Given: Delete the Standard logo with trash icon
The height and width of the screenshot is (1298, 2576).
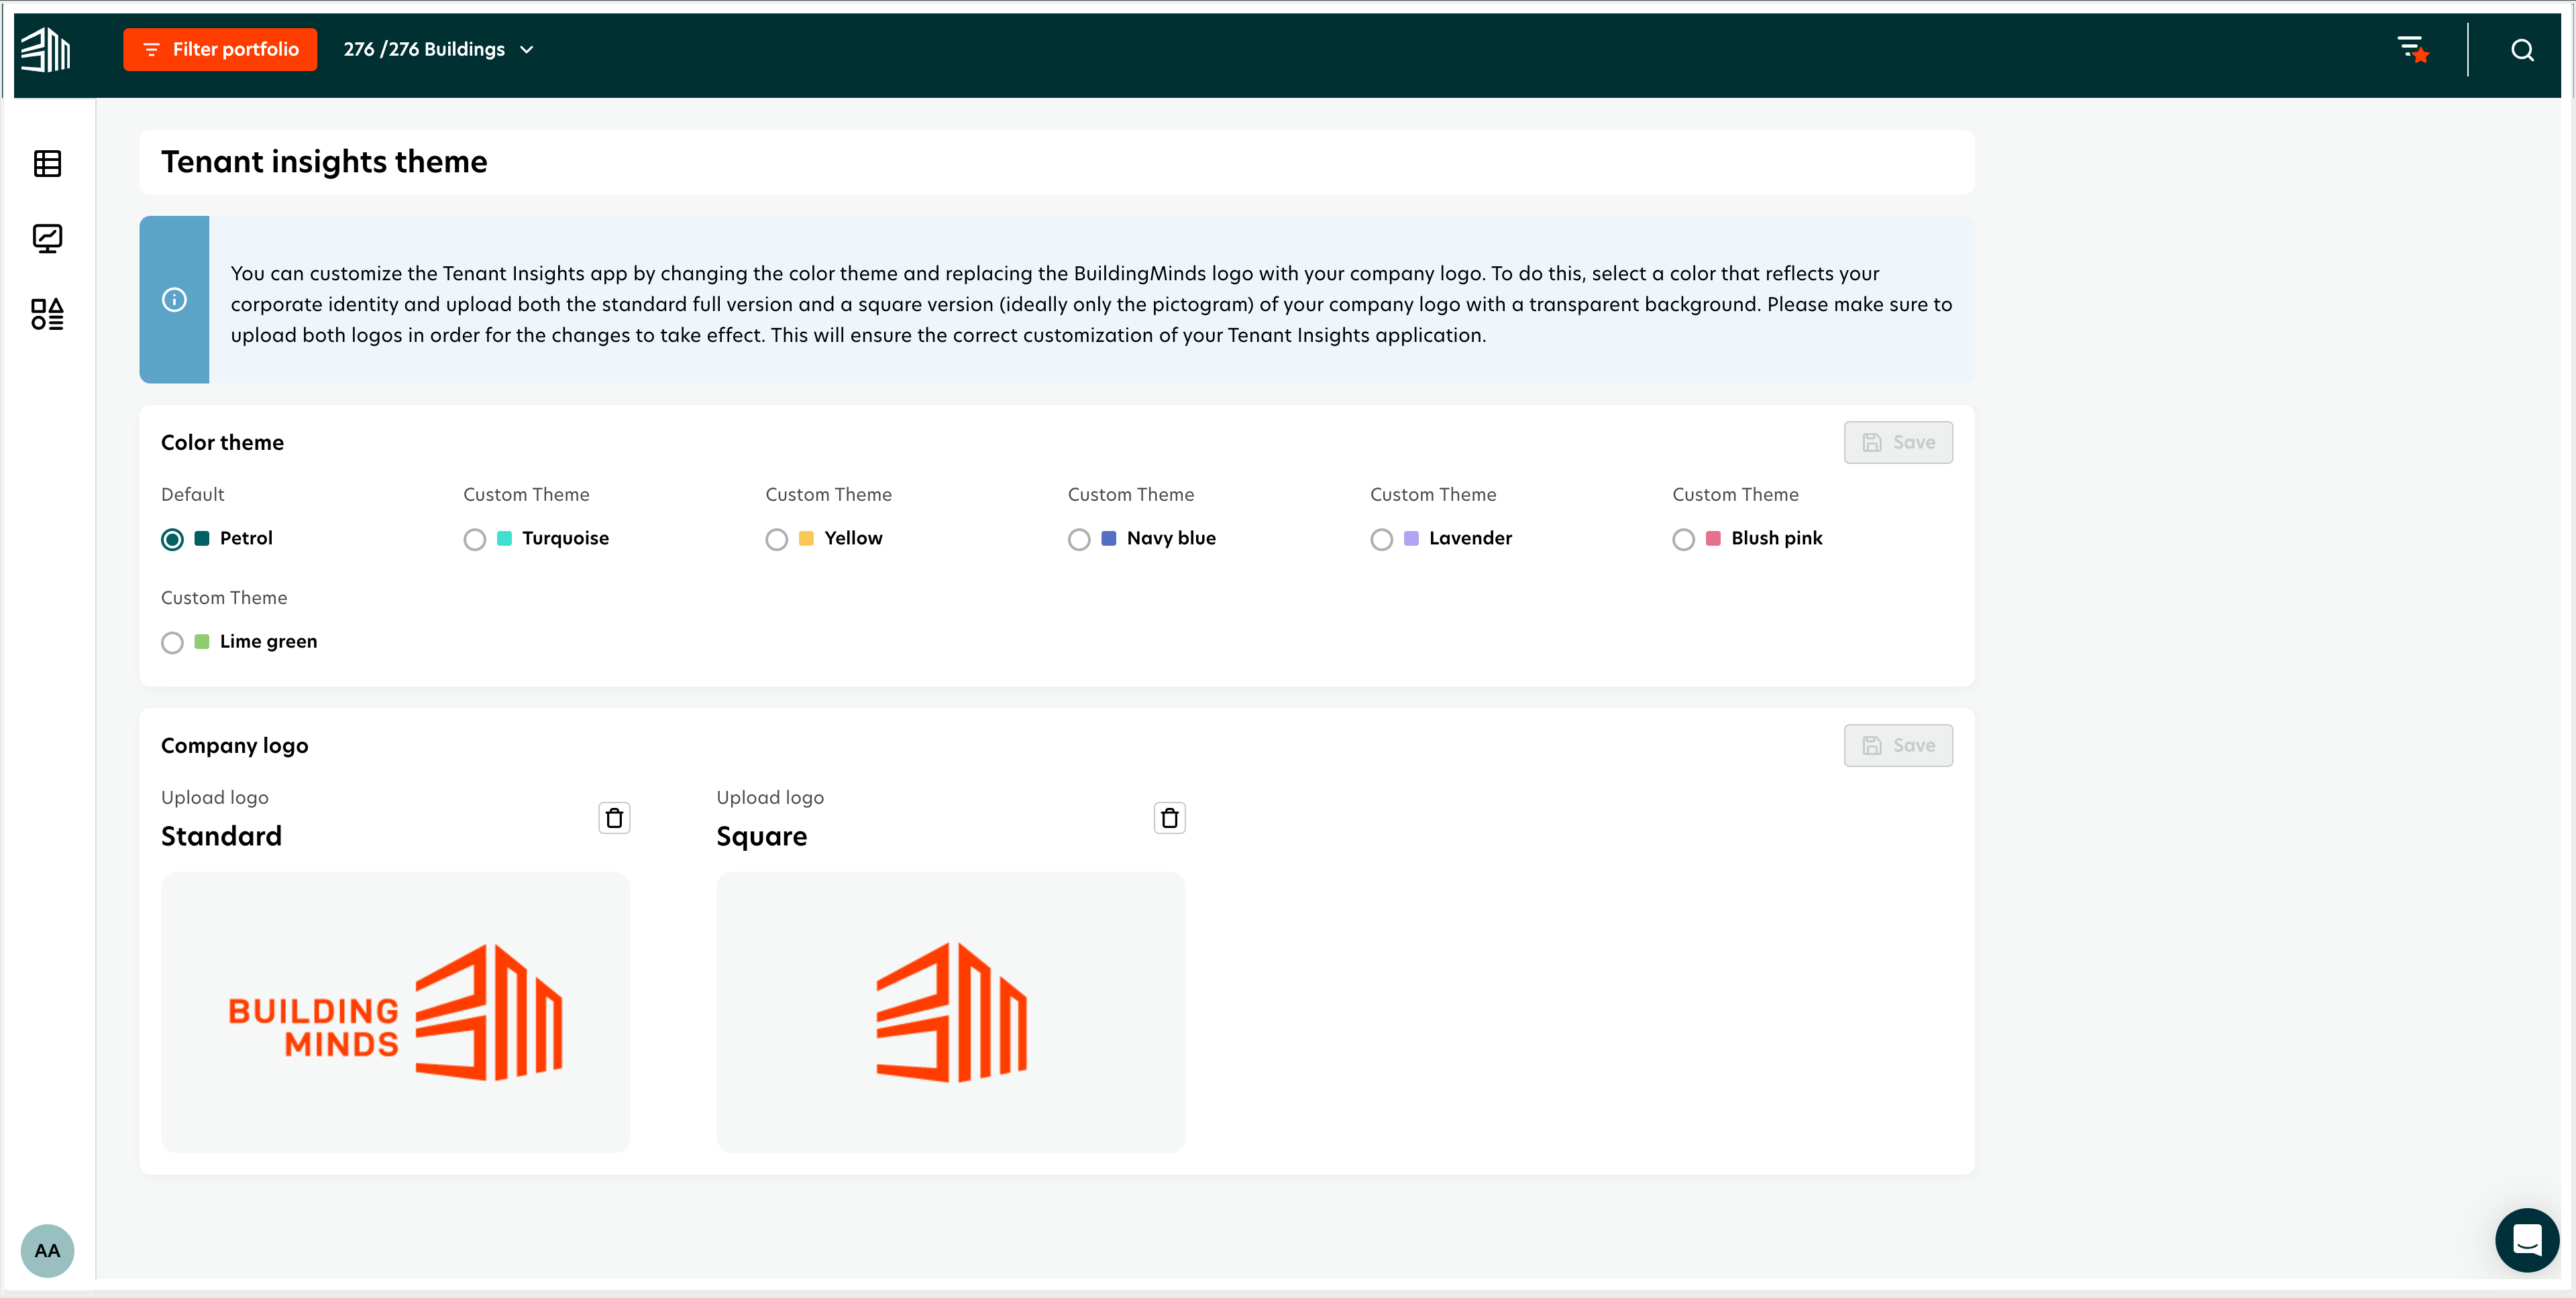Looking at the screenshot, I should point(614,817).
